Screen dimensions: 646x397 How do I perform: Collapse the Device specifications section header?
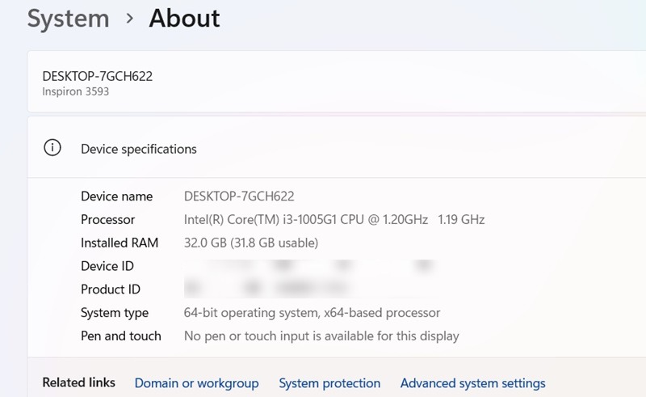(337, 148)
